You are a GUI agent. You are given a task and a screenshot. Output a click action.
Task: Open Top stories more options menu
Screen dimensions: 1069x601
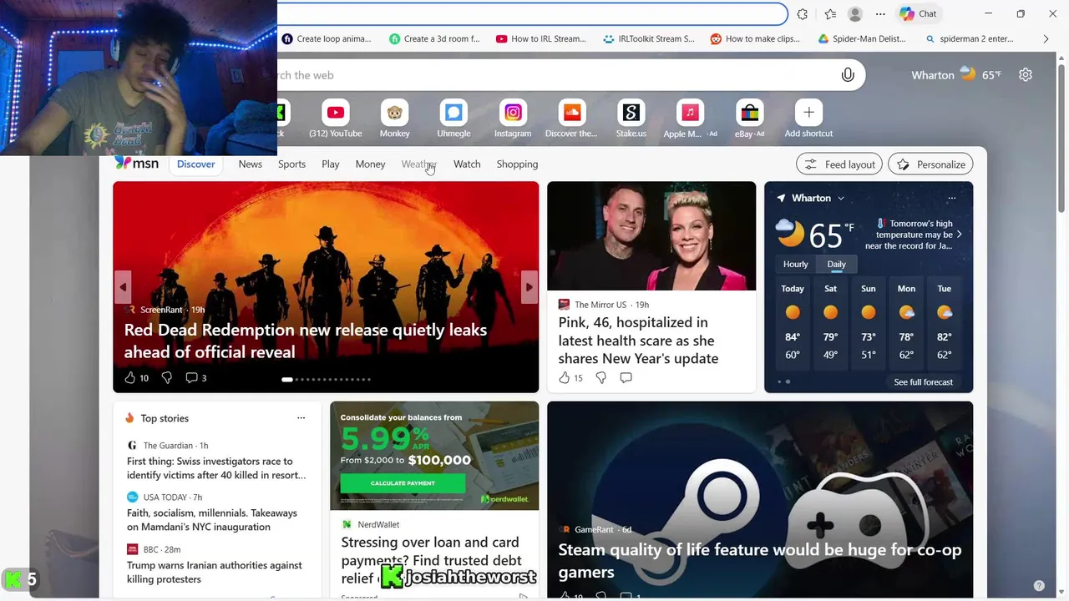coord(301,418)
